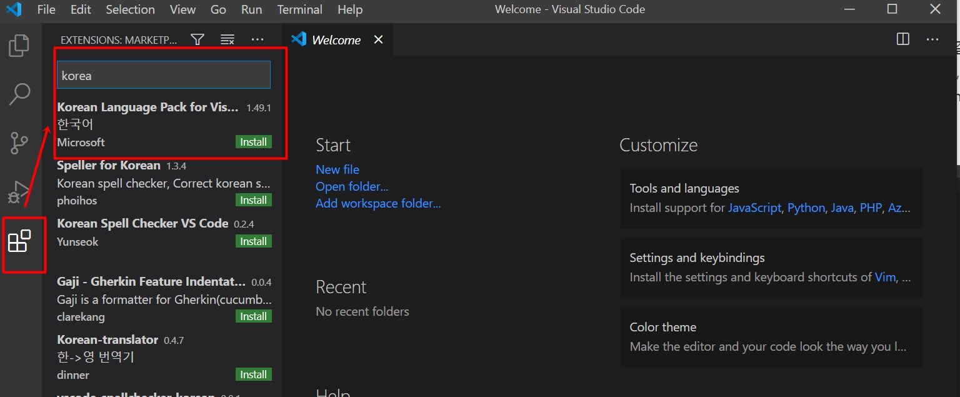Open the Terminal menu
Screen dimensions: 960x397
point(300,9)
